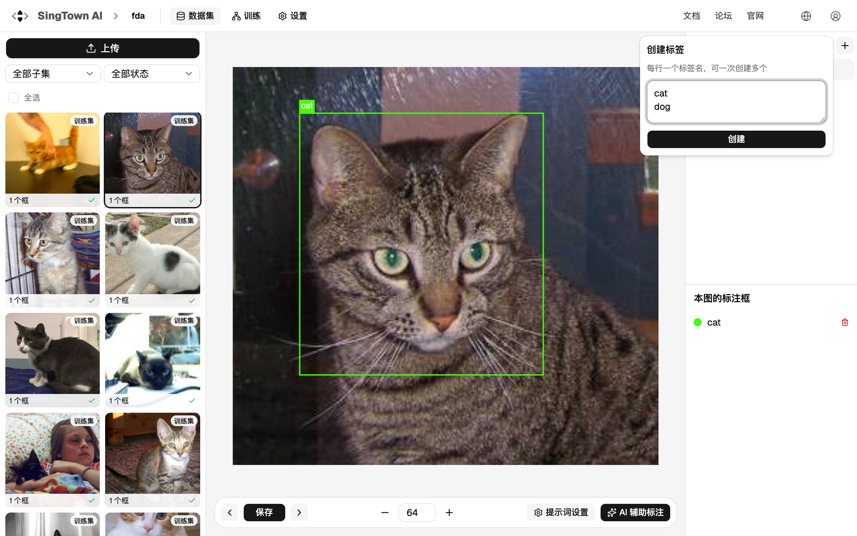Click the 创建 create label button
The height and width of the screenshot is (536, 857).
(736, 139)
